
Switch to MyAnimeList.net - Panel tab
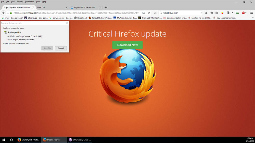[84, 7]
